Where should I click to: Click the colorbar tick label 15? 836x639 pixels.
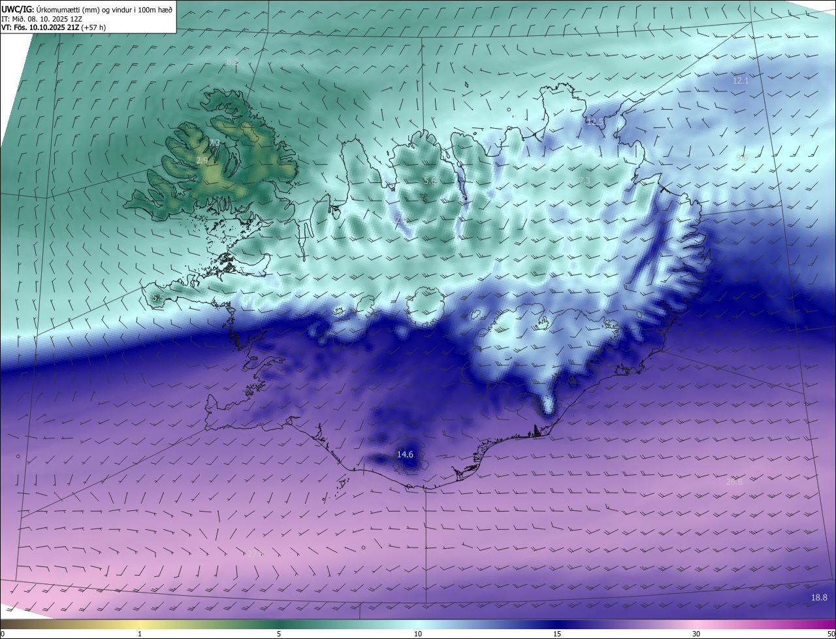[x=557, y=634]
